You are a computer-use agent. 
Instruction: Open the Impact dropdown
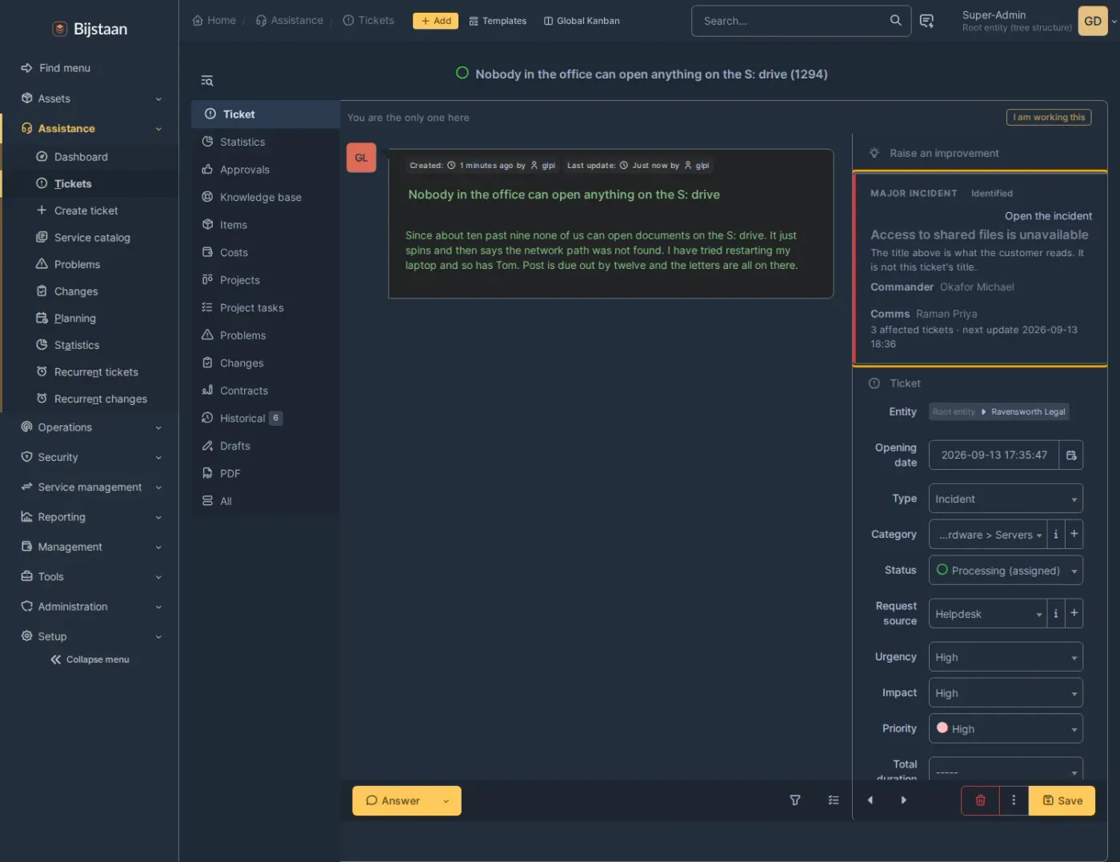(1006, 693)
